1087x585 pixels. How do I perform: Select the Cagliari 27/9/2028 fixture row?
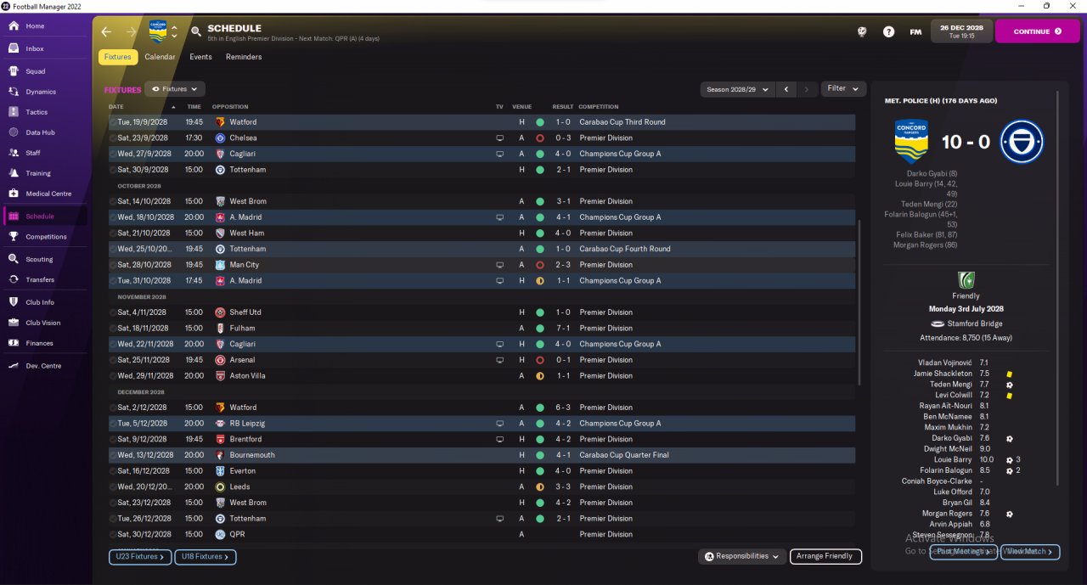coord(482,154)
